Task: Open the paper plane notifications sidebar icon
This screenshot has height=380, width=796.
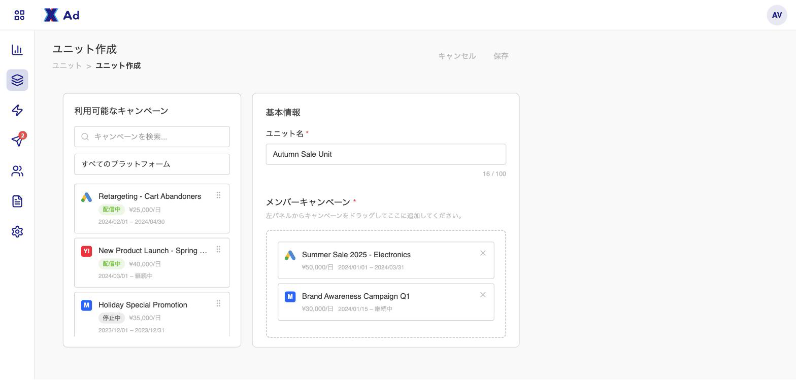Action: (17, 141)
